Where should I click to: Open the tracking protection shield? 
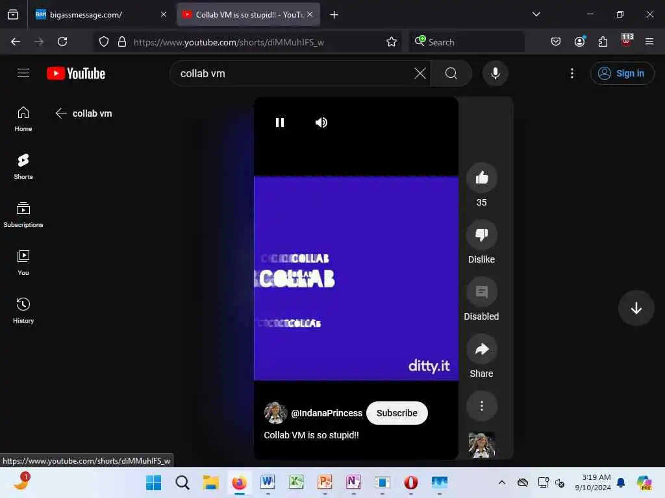click(x=104, y=41)
